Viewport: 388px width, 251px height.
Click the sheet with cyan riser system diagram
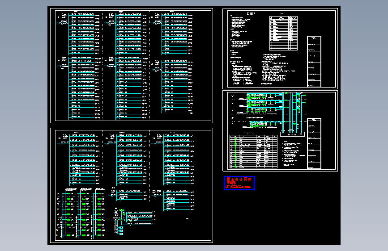(x=280, y=131)
